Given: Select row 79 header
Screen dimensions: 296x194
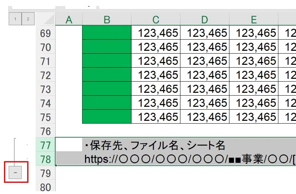Looking at the screenshot, I should (46, 173).
